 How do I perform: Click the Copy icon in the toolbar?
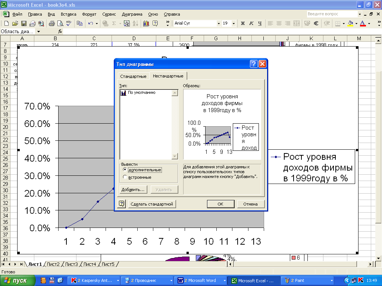tap(80, 23)
